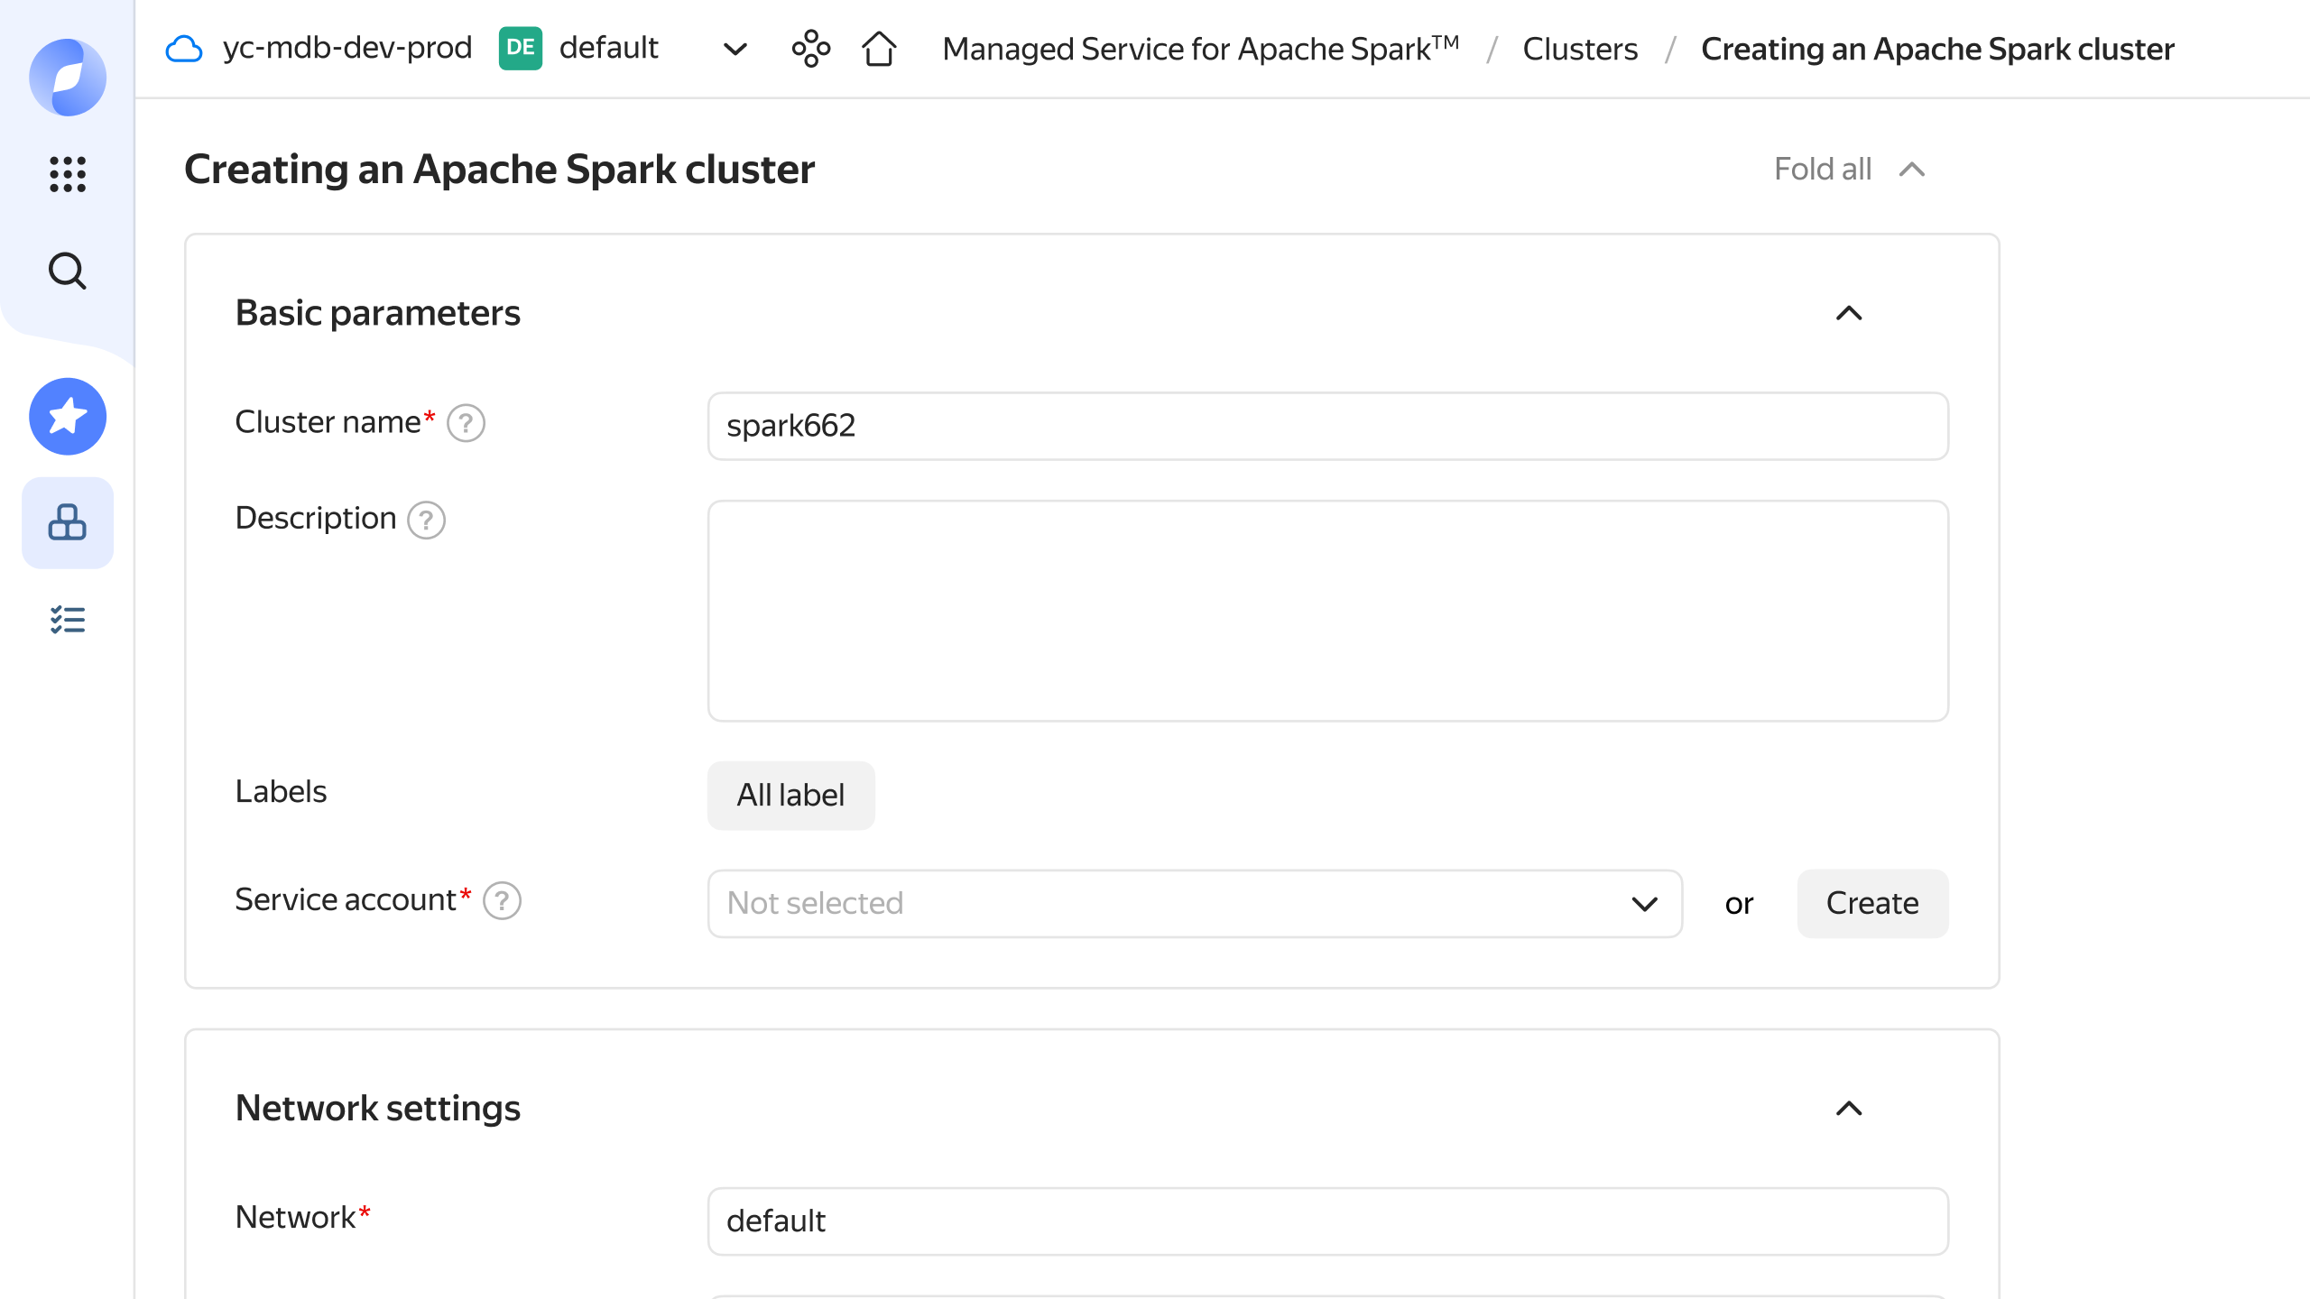Viewport: 2310px width, 1299px height.
Task: Collapse the Basic parameters section
Action: click(x=1849, y=313)
